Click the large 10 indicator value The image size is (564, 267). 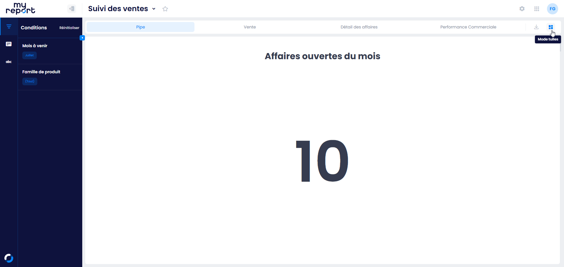coord(322,161)
